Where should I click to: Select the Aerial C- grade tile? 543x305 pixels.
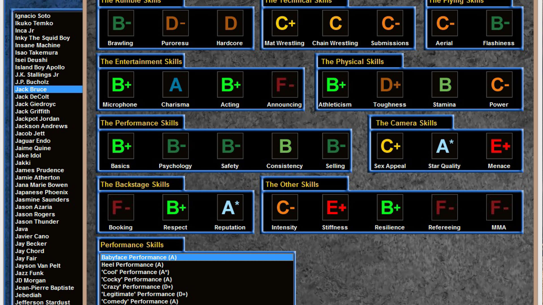tap(445, 23)
